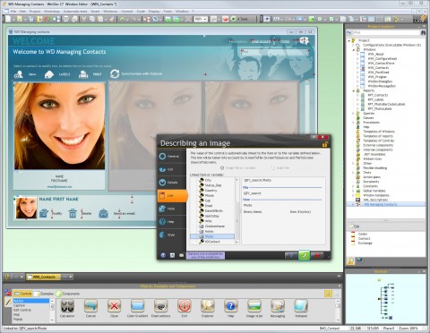Open the zoom percentage combo box in toolbar
This screenshot has width=430, height=333.
tap(201, 19)
